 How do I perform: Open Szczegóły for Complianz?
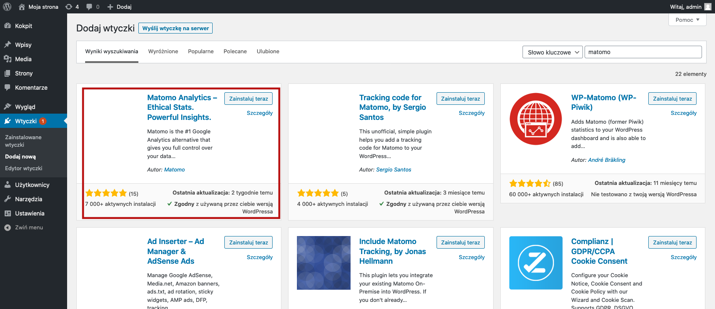point(684,257)
